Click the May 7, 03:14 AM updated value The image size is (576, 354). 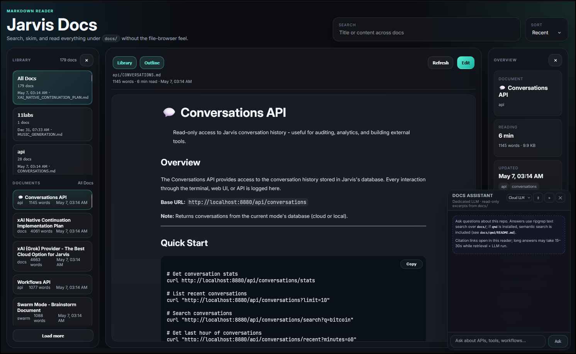(x=521, y=176)
